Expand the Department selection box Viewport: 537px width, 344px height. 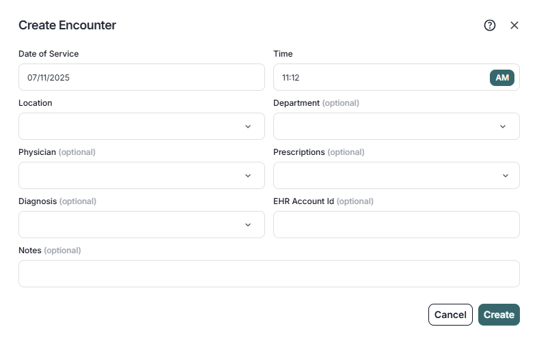(388, 126)
